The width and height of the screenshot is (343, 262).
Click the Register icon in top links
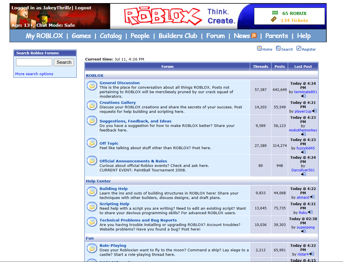tap(299, 49)
